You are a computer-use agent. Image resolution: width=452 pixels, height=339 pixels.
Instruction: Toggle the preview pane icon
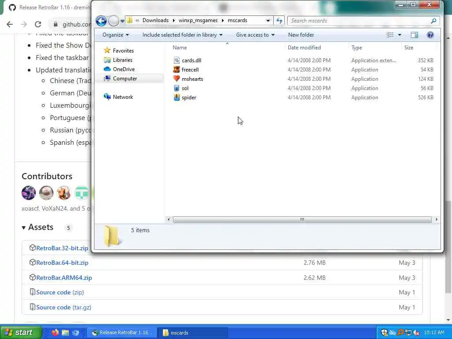[x=414, y=35]
